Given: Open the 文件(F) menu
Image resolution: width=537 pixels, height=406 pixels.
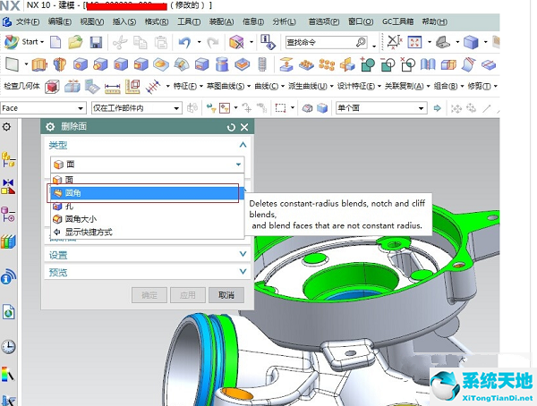Looking at the screenshot, I should (x=28, y=21).
